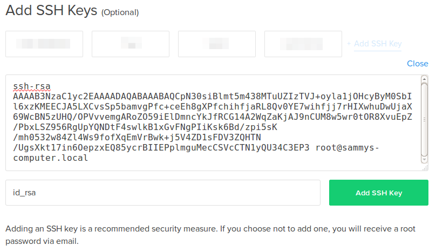
Task: Click the Add SSH Keys heading
Action: coord(51,11)
